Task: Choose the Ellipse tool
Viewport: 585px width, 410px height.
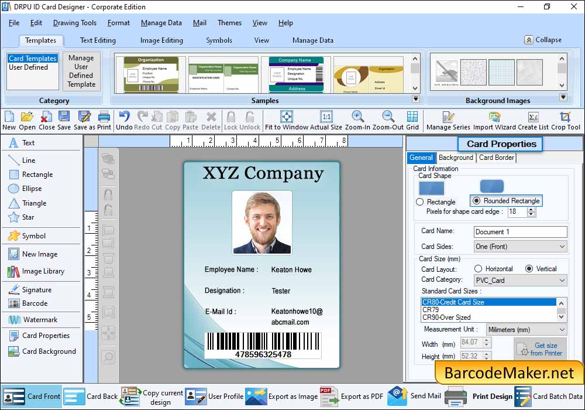Action: click(x=25, y=189)
